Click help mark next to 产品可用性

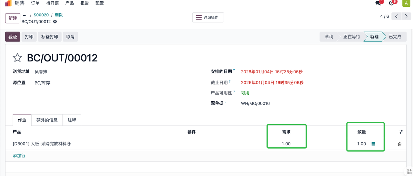(x=234, y=92)
